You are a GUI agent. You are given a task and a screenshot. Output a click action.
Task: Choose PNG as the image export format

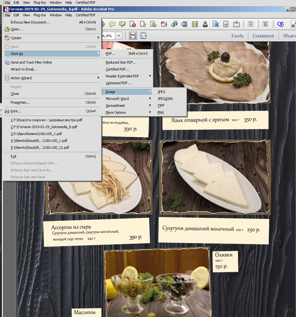[x=161, y=112]
